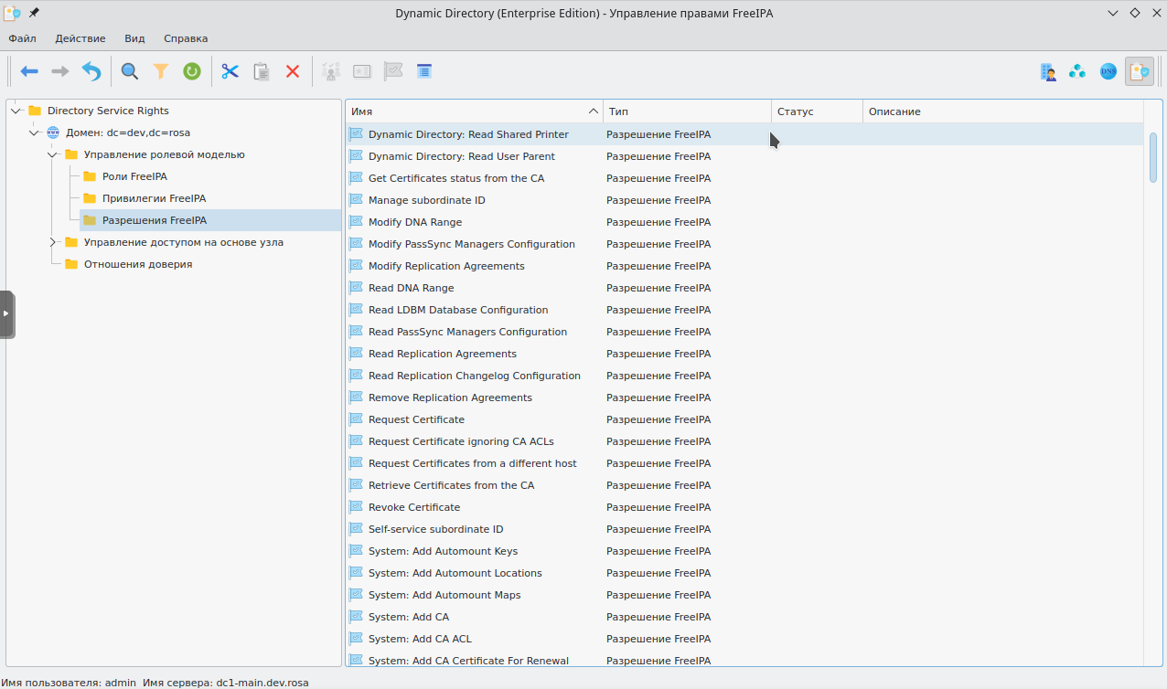Open the yellow funnel filter tool

coord(161,71)
